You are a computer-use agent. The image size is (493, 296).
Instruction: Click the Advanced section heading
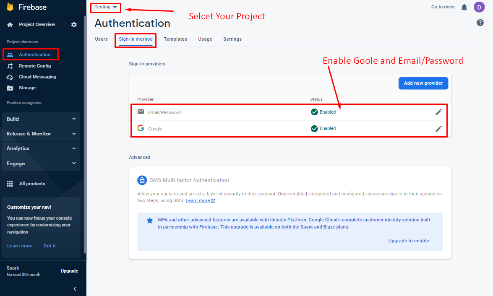(140, 157)
